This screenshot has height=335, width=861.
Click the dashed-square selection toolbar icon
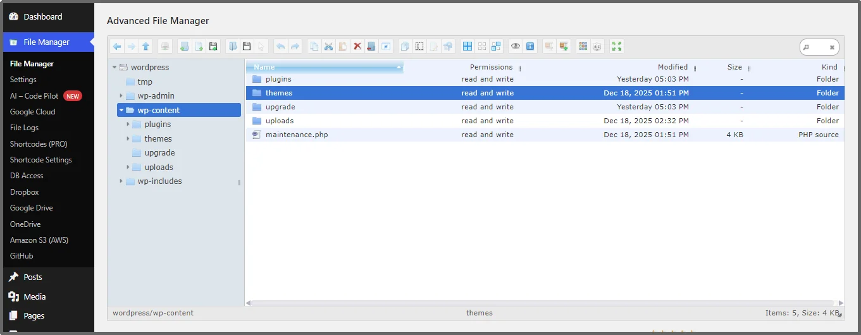(x=419, y=46)
